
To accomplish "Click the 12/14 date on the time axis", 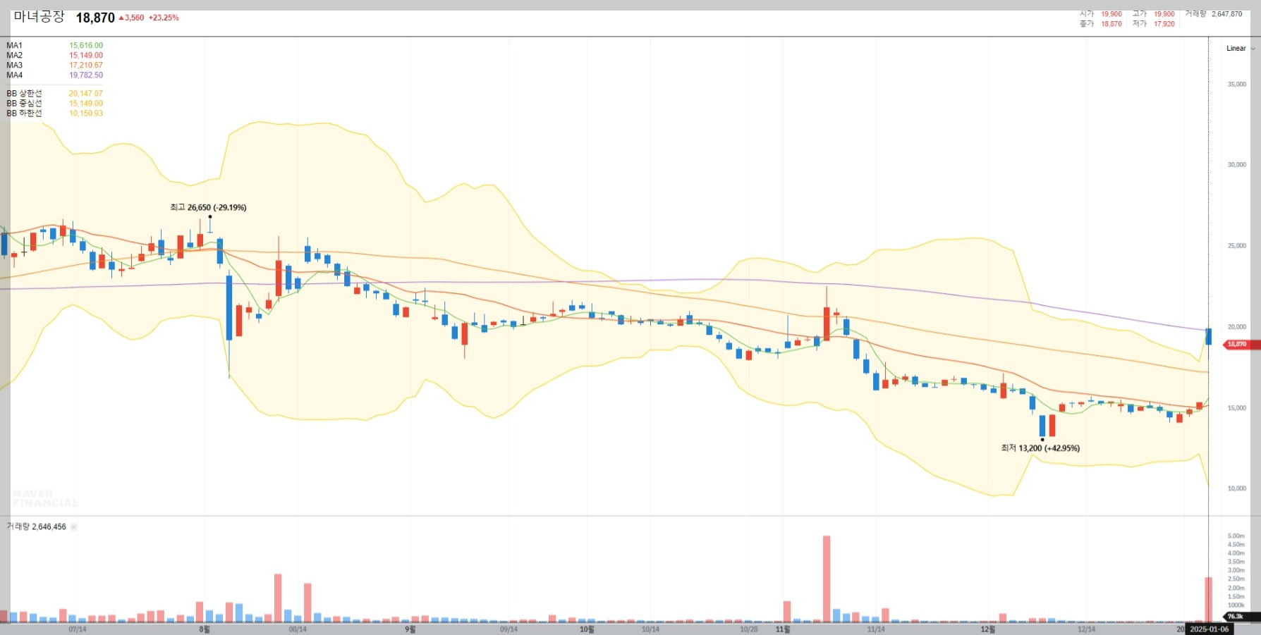I will click(x=1087, y=629).
